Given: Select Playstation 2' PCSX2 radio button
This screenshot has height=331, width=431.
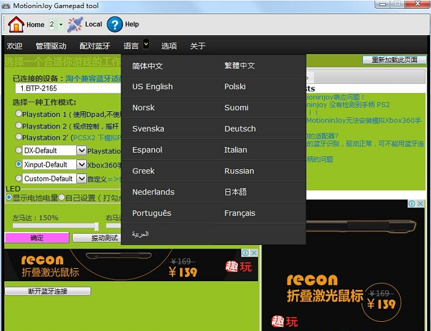Looking at the screenshot, I should click(x=18, y=137).
